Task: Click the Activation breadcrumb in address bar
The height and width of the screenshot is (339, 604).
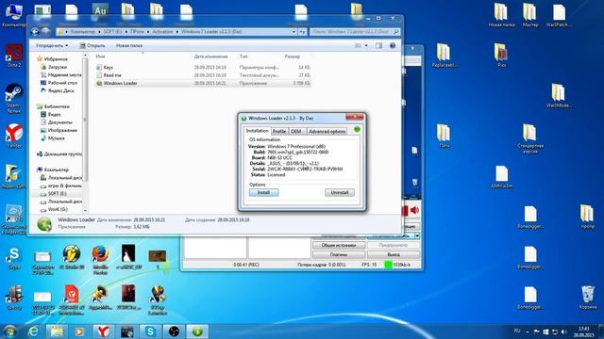Action: [x=162, y=31]
